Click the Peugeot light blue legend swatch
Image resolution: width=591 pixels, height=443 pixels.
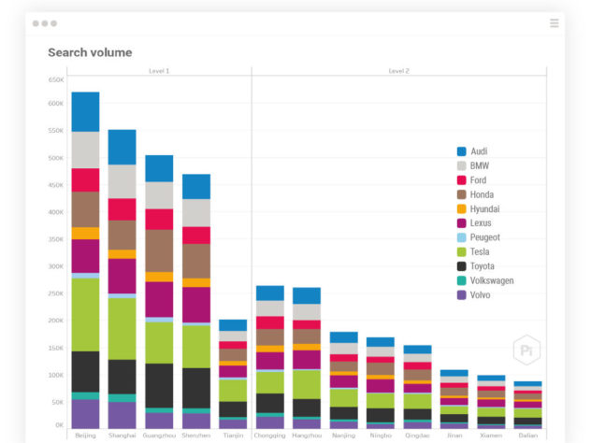[x=461, y=237]
